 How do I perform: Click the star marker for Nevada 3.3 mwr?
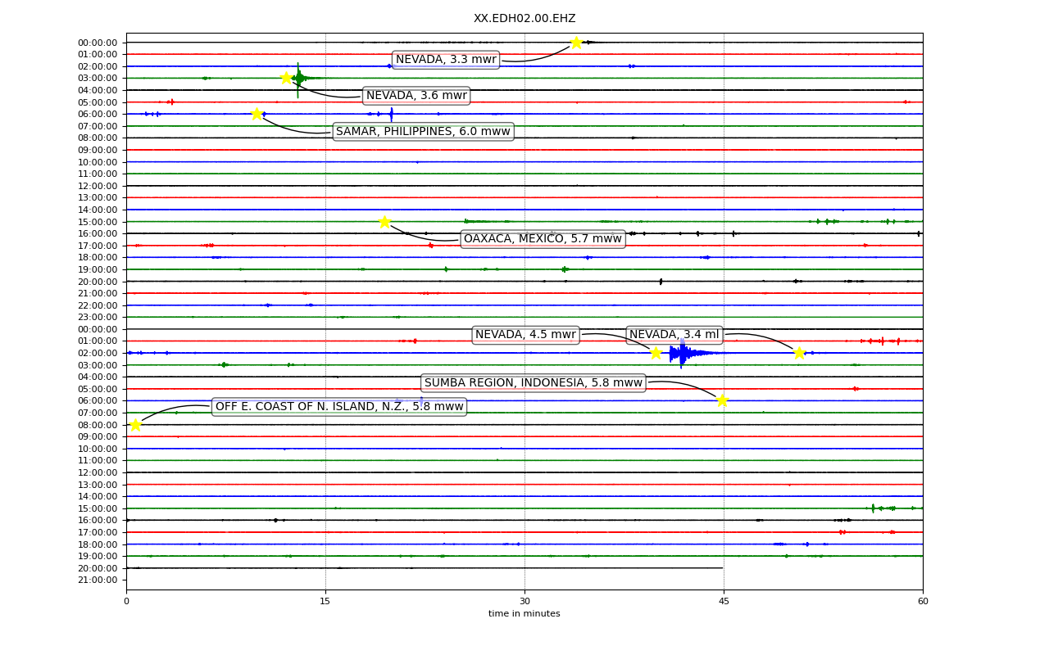576,43
